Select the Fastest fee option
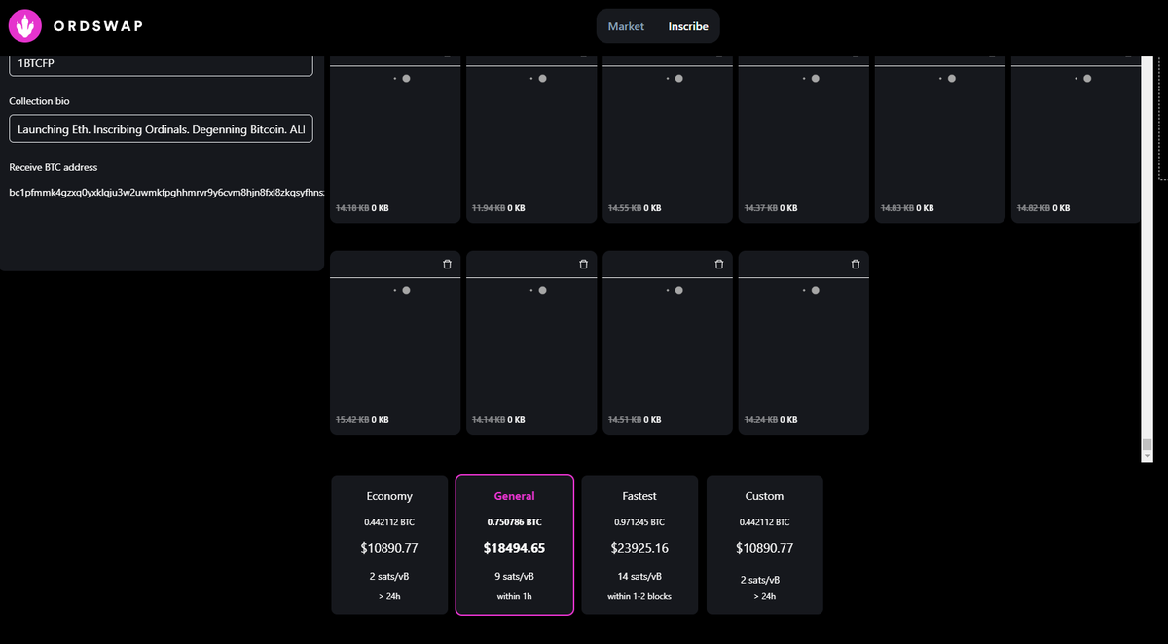 639,545
